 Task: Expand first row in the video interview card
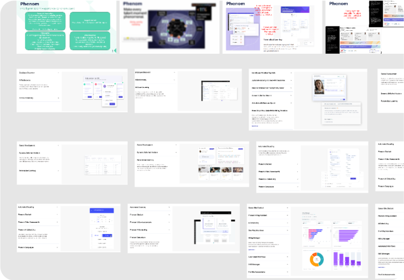click(x=272, y=73)
